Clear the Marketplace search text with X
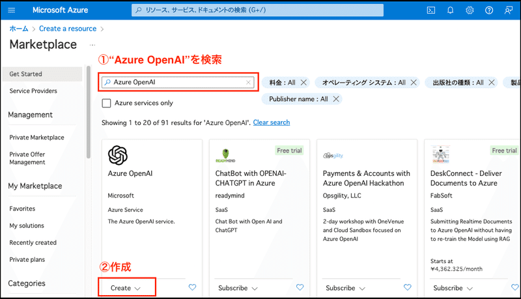Image resolution: width=521 pixels, height=299 pixels. (x=248, y=82)
